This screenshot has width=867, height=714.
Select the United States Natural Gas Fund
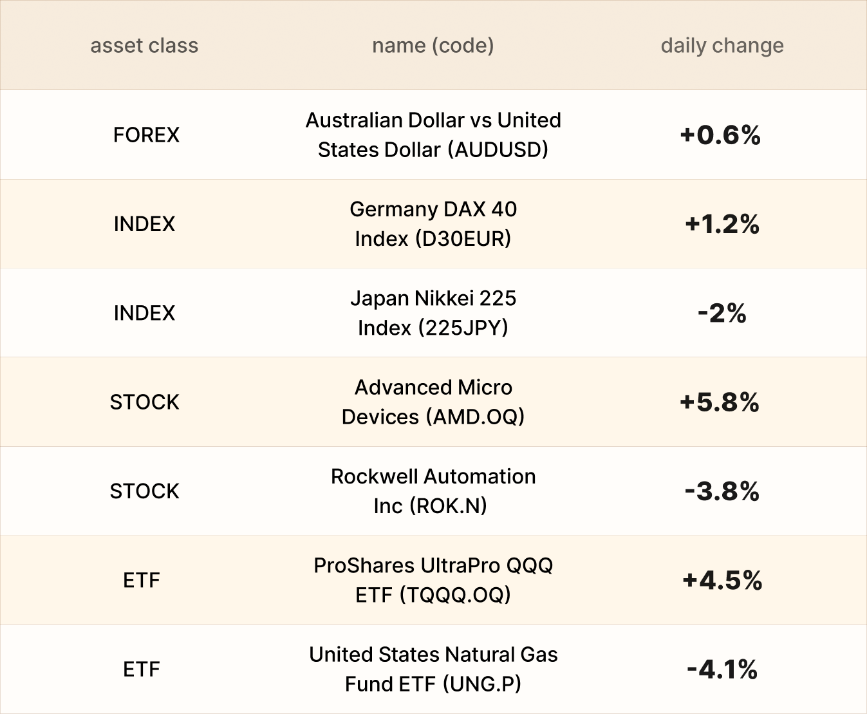click(x=433, y=669)
